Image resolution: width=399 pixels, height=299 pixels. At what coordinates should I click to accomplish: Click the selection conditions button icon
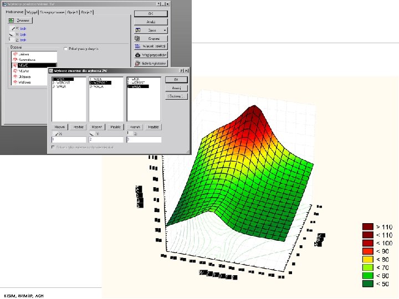tap(137, 47)
